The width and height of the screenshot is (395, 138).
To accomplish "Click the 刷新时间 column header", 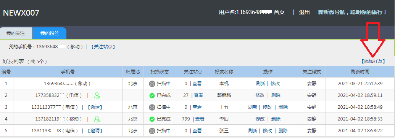I will coord(360,72).
